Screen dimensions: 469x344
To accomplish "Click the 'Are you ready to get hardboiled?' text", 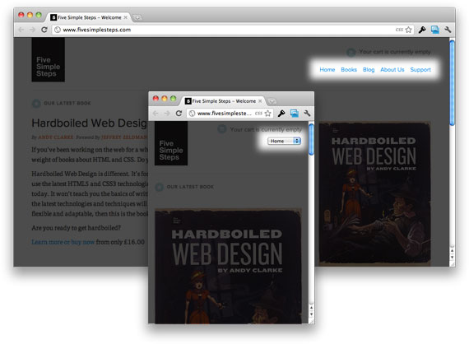I will (77, 228).
